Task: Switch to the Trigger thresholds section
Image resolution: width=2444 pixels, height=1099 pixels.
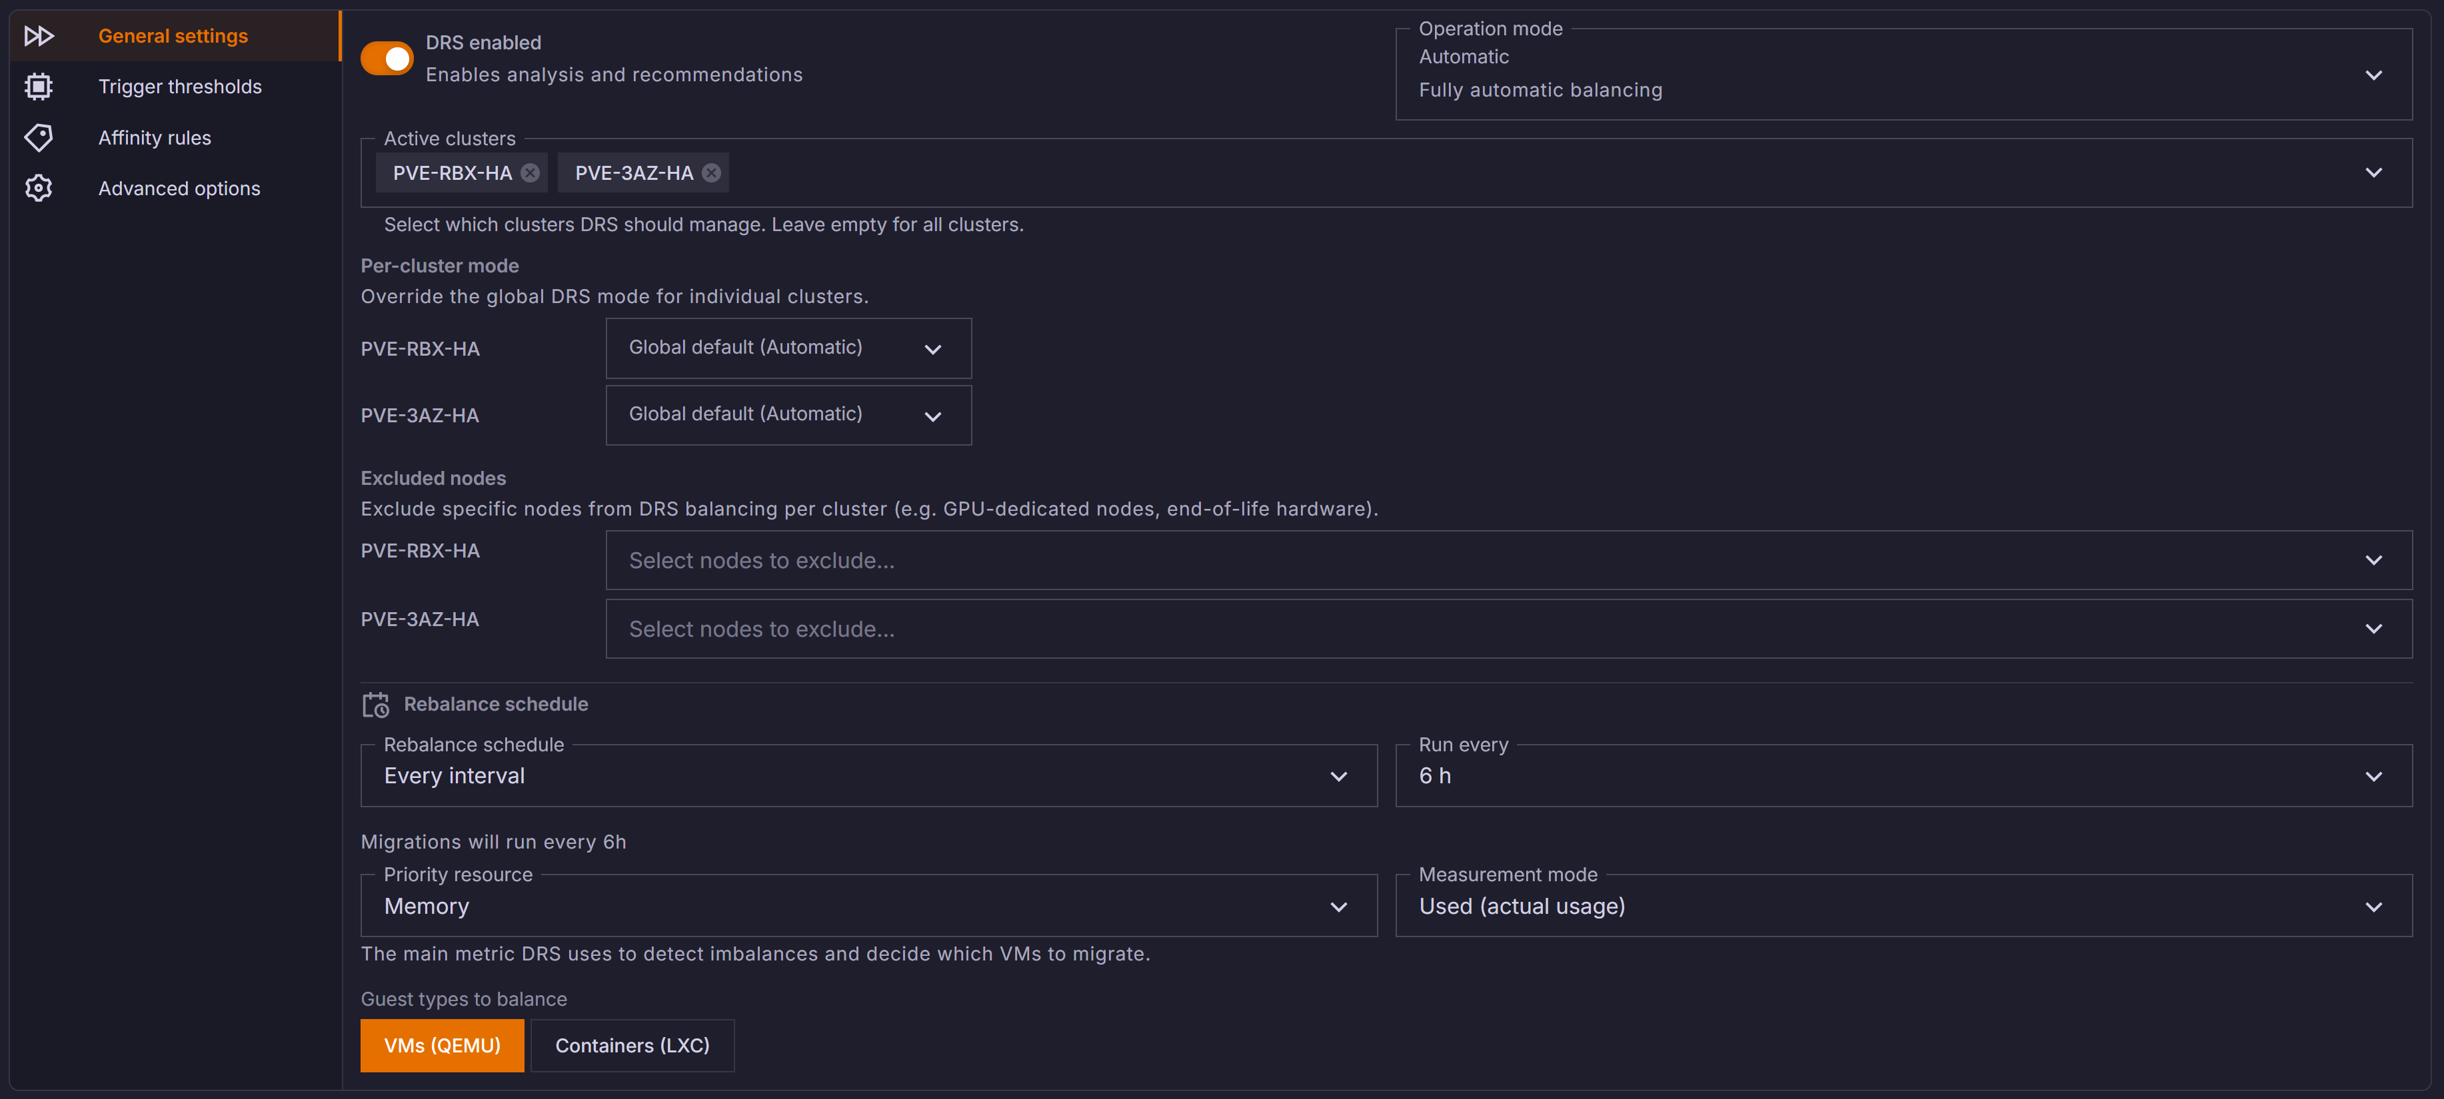Action: coord(179,87)
